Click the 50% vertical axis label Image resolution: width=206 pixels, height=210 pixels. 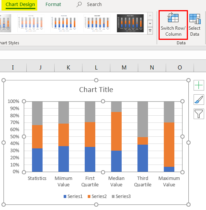[15, 137]
